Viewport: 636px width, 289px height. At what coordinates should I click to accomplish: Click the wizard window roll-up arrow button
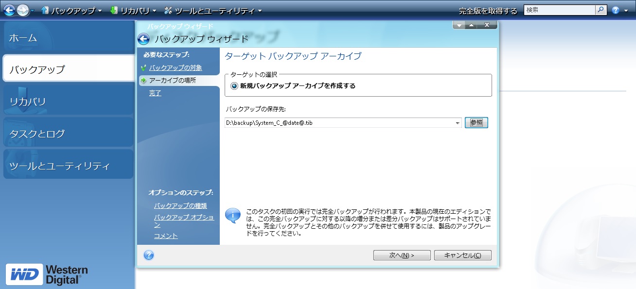(x=471, y=25)
